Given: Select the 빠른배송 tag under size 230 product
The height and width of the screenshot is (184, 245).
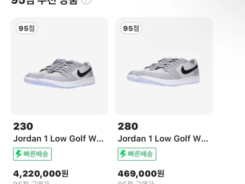Looking at the screenshot, I should click(32, 154).
